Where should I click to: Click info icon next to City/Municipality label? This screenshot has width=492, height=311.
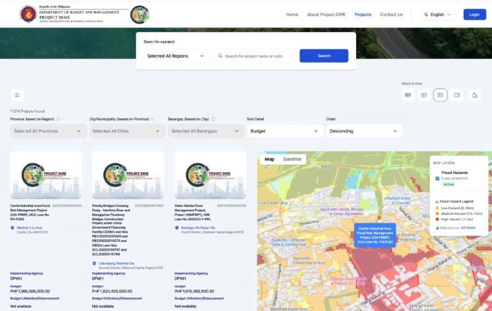(x=153, y=119)
